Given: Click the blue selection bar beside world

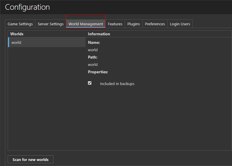Looking at the screenshot, I should (x=9, y=42).
